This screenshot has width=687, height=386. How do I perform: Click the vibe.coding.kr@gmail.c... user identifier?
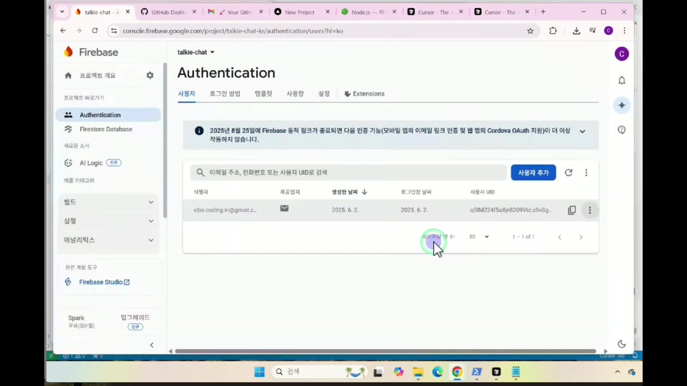coord(225,210)
